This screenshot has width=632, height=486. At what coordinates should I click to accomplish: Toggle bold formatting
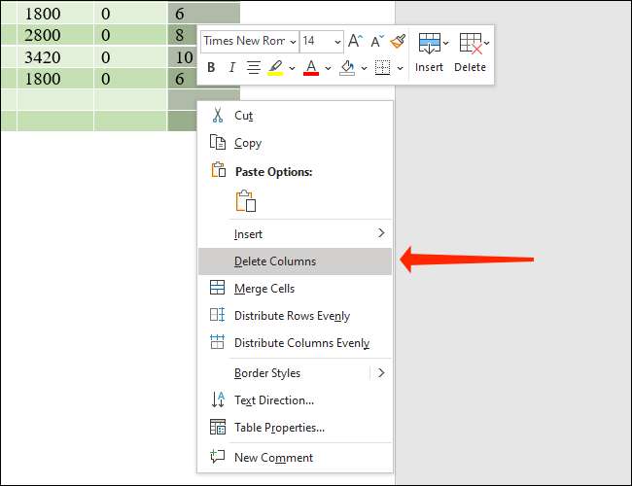click(211, 67)
